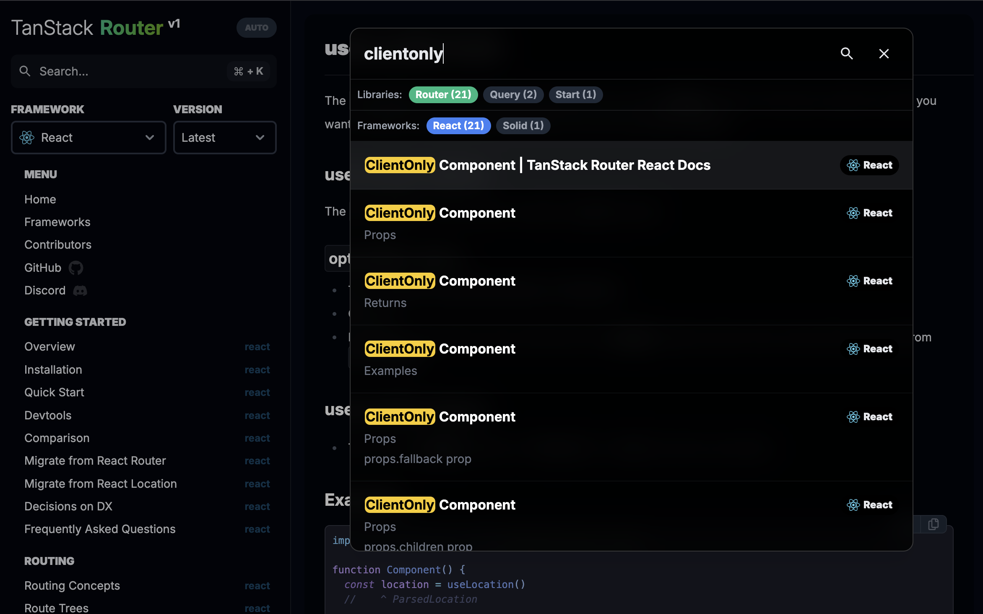Toggle the Router (21) library filter
Viewport: 983px width, 614px height.
(x=443, y=94)
